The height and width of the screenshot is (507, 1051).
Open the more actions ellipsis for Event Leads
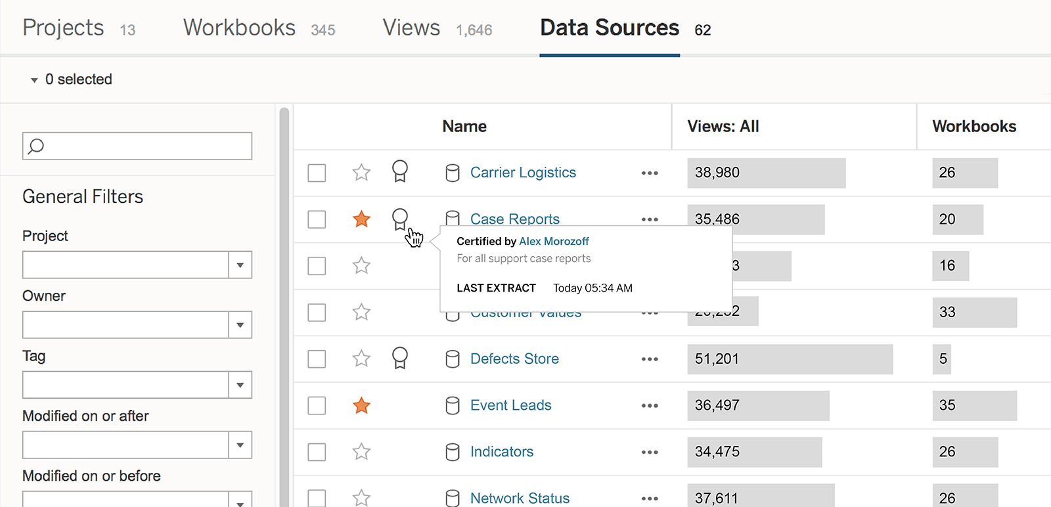tap(649, 406)
